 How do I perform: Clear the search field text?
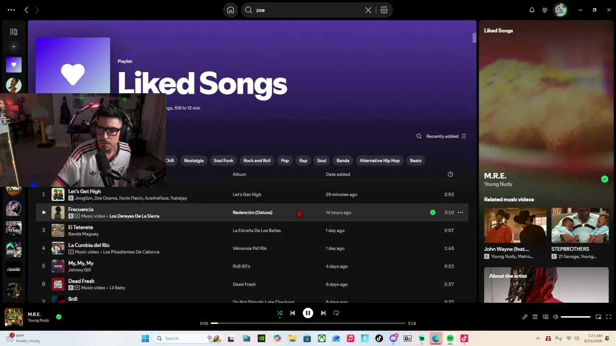[368, 10]
